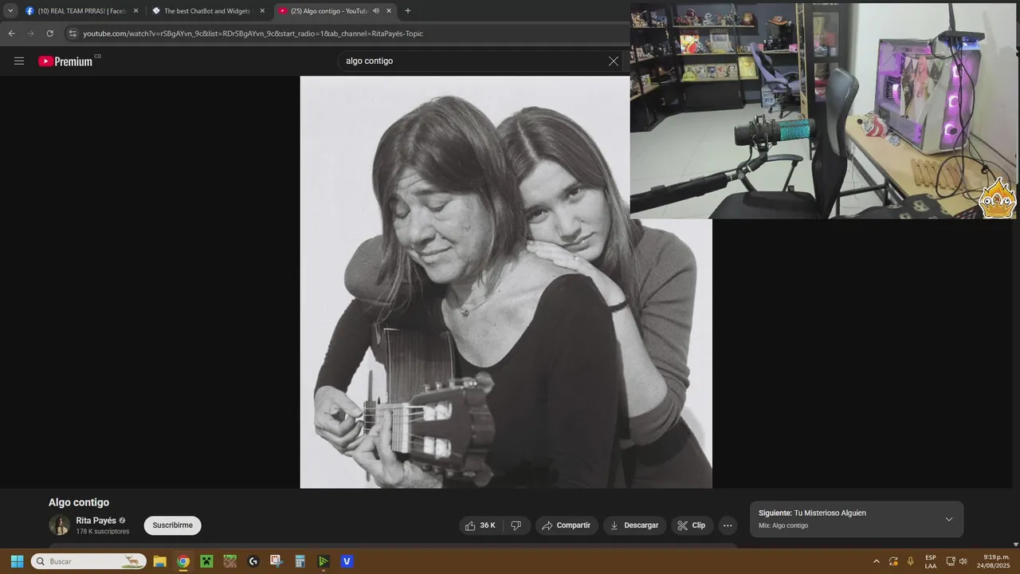Close the ChatBot and Widgets tab

pyautogui.click(x=262, y=11)
